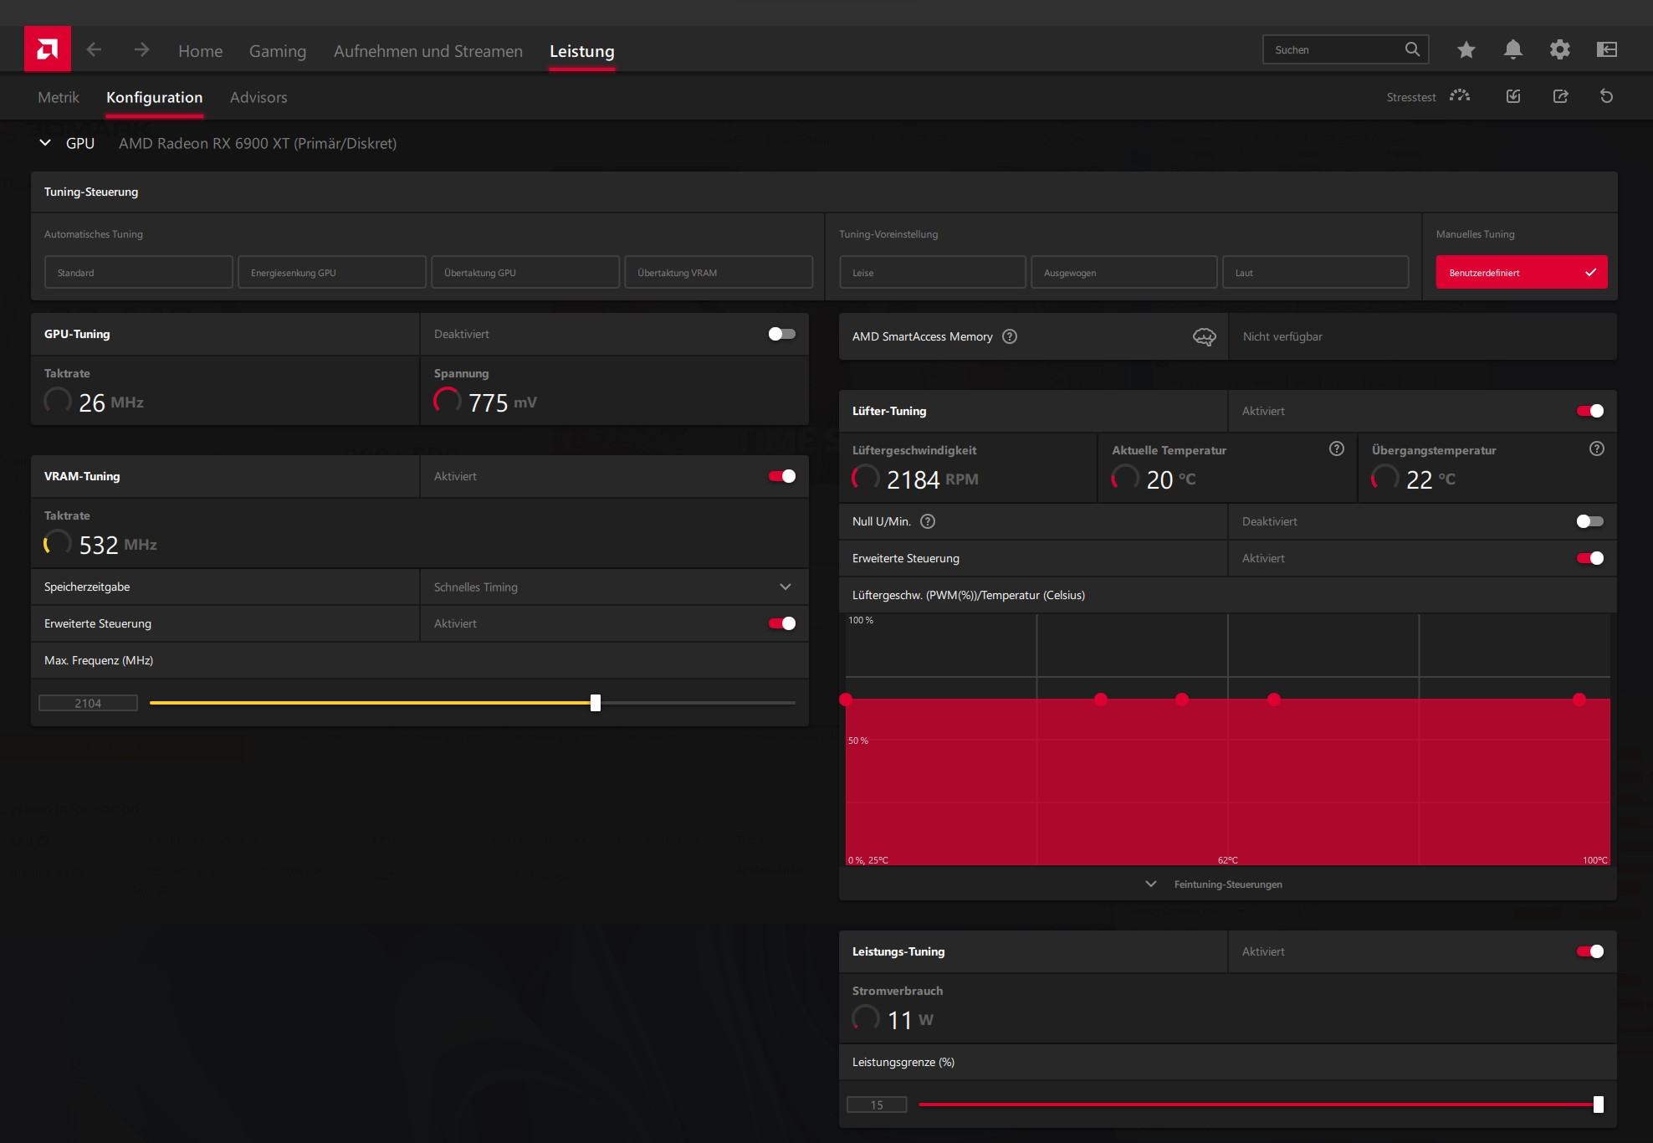The width and height of the screenshot is (1653, 1143).
Task: Click the checkmark on Benutzerdefiniert
Action: [x=1590, y=272]
